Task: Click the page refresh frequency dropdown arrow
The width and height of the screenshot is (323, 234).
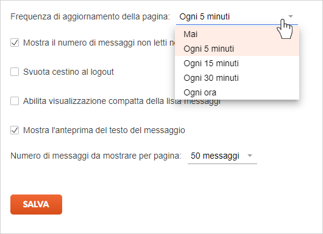Action: 291,16
